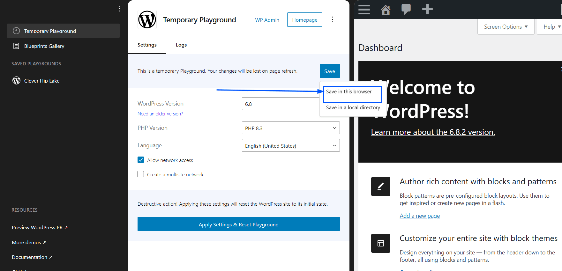Click the pencil edit icon in Dashboard

point(381,187)
